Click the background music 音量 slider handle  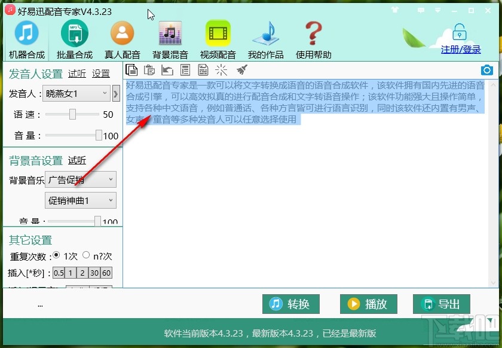(x=97, y=221)
